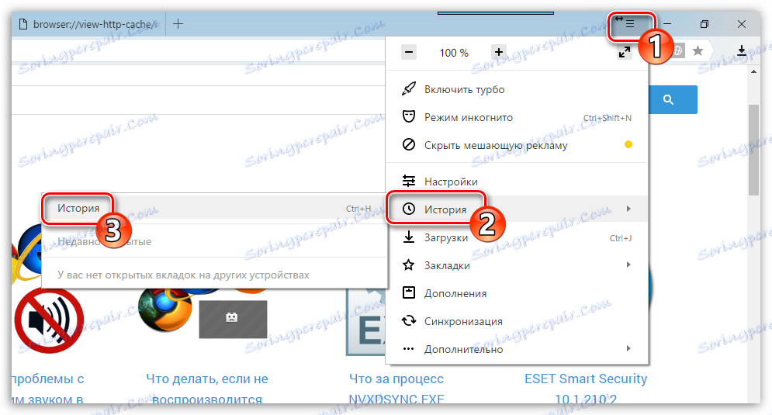Open link 'Что за процесс'
The image size is (772, 415).
click(396, 379)
